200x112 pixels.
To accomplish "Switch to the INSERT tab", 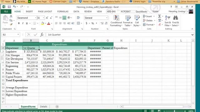I will [29, 12].
